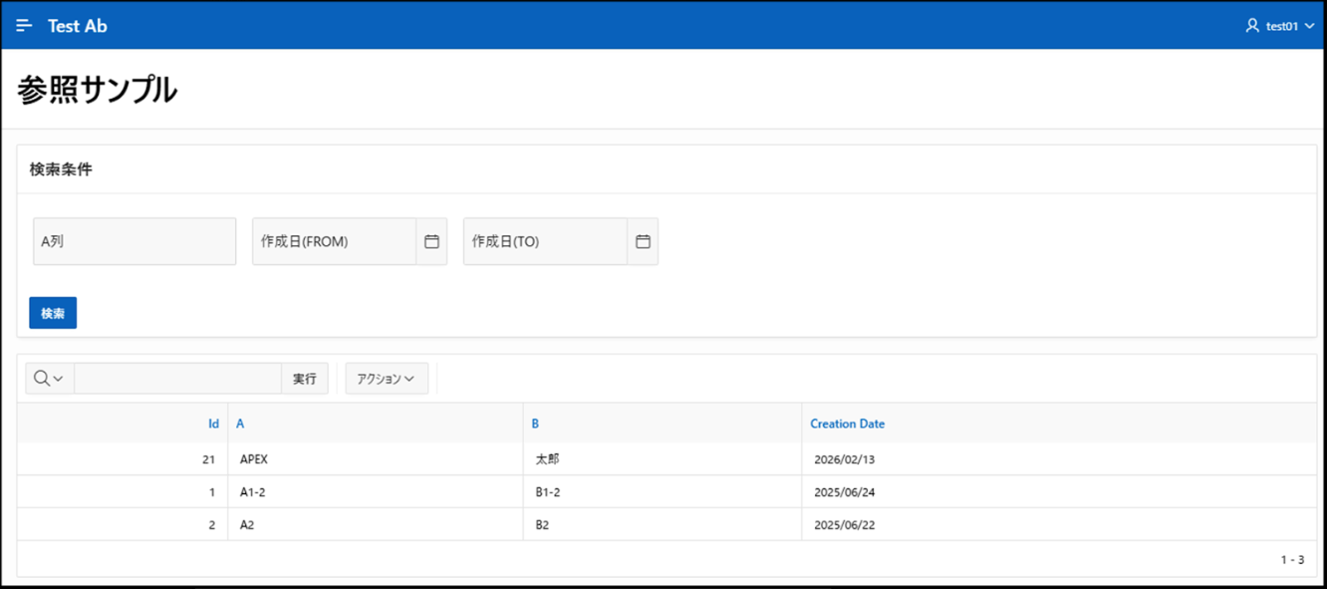Open calendar picker for 作成日(FROM)
This screenshot has width=1327, height=589.
(x=431, y=241)
